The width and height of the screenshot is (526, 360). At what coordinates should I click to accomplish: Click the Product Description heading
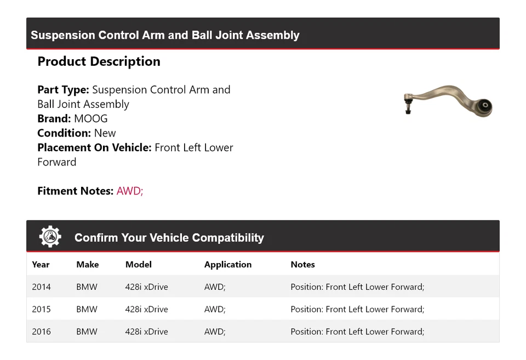(99, 61)
